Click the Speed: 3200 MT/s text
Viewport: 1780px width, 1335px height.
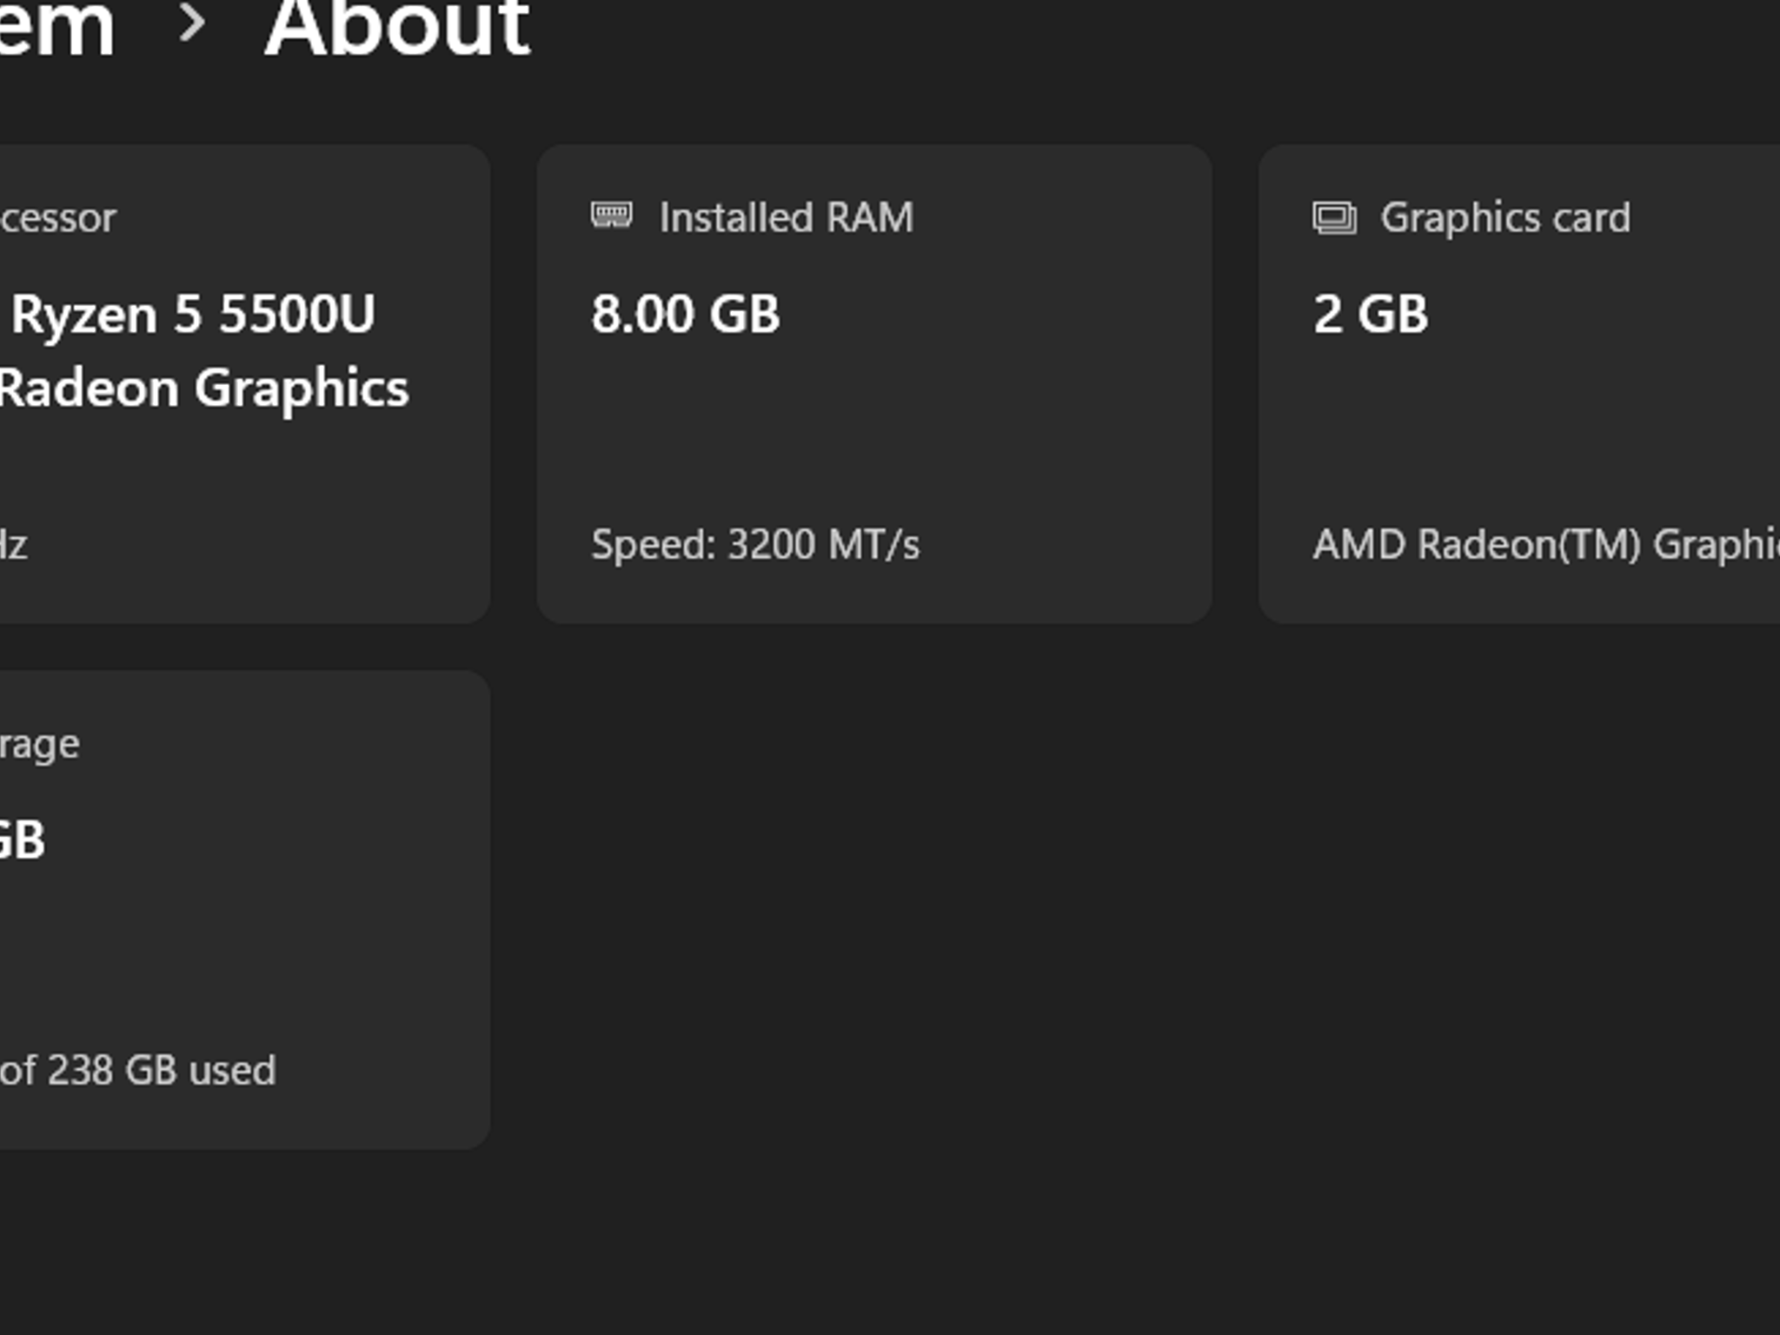755,545
